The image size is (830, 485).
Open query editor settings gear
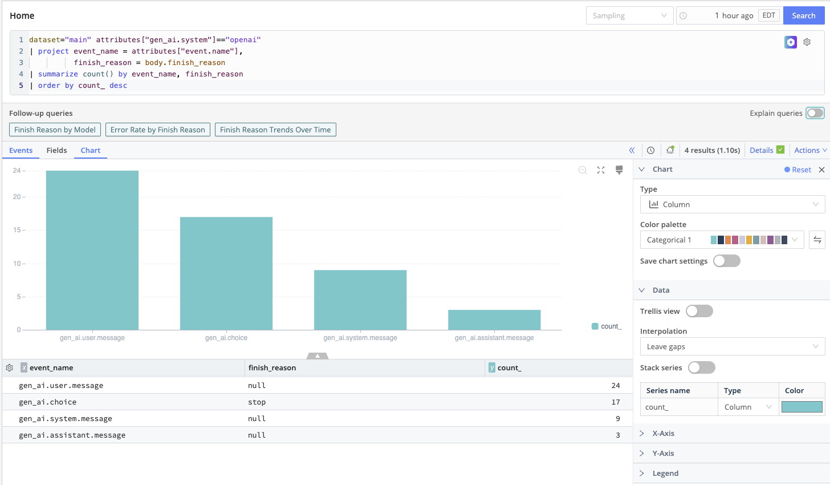pyautogui.click(x=807, y=42)
